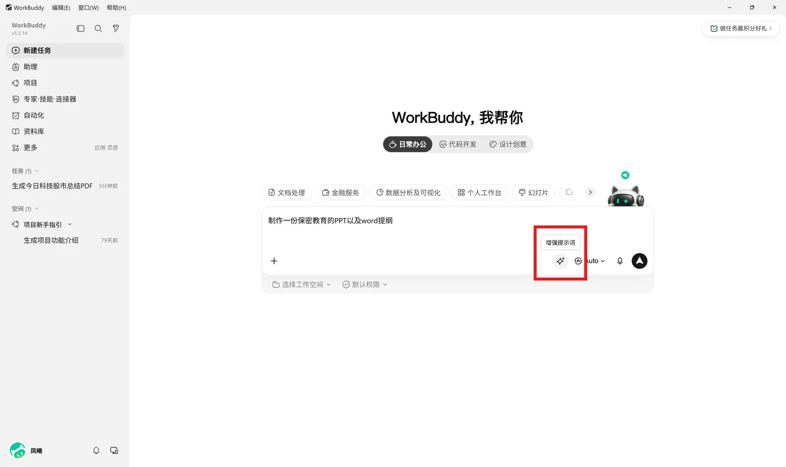Image resolution: width=786 pixels, height=467 pixels.
Task: Toggle the sidebar panel icon
Action: 81,29
